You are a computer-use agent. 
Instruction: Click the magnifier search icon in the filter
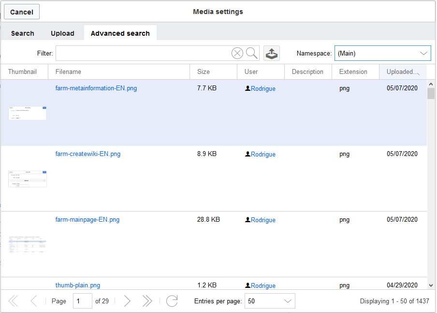coord(252,53)
